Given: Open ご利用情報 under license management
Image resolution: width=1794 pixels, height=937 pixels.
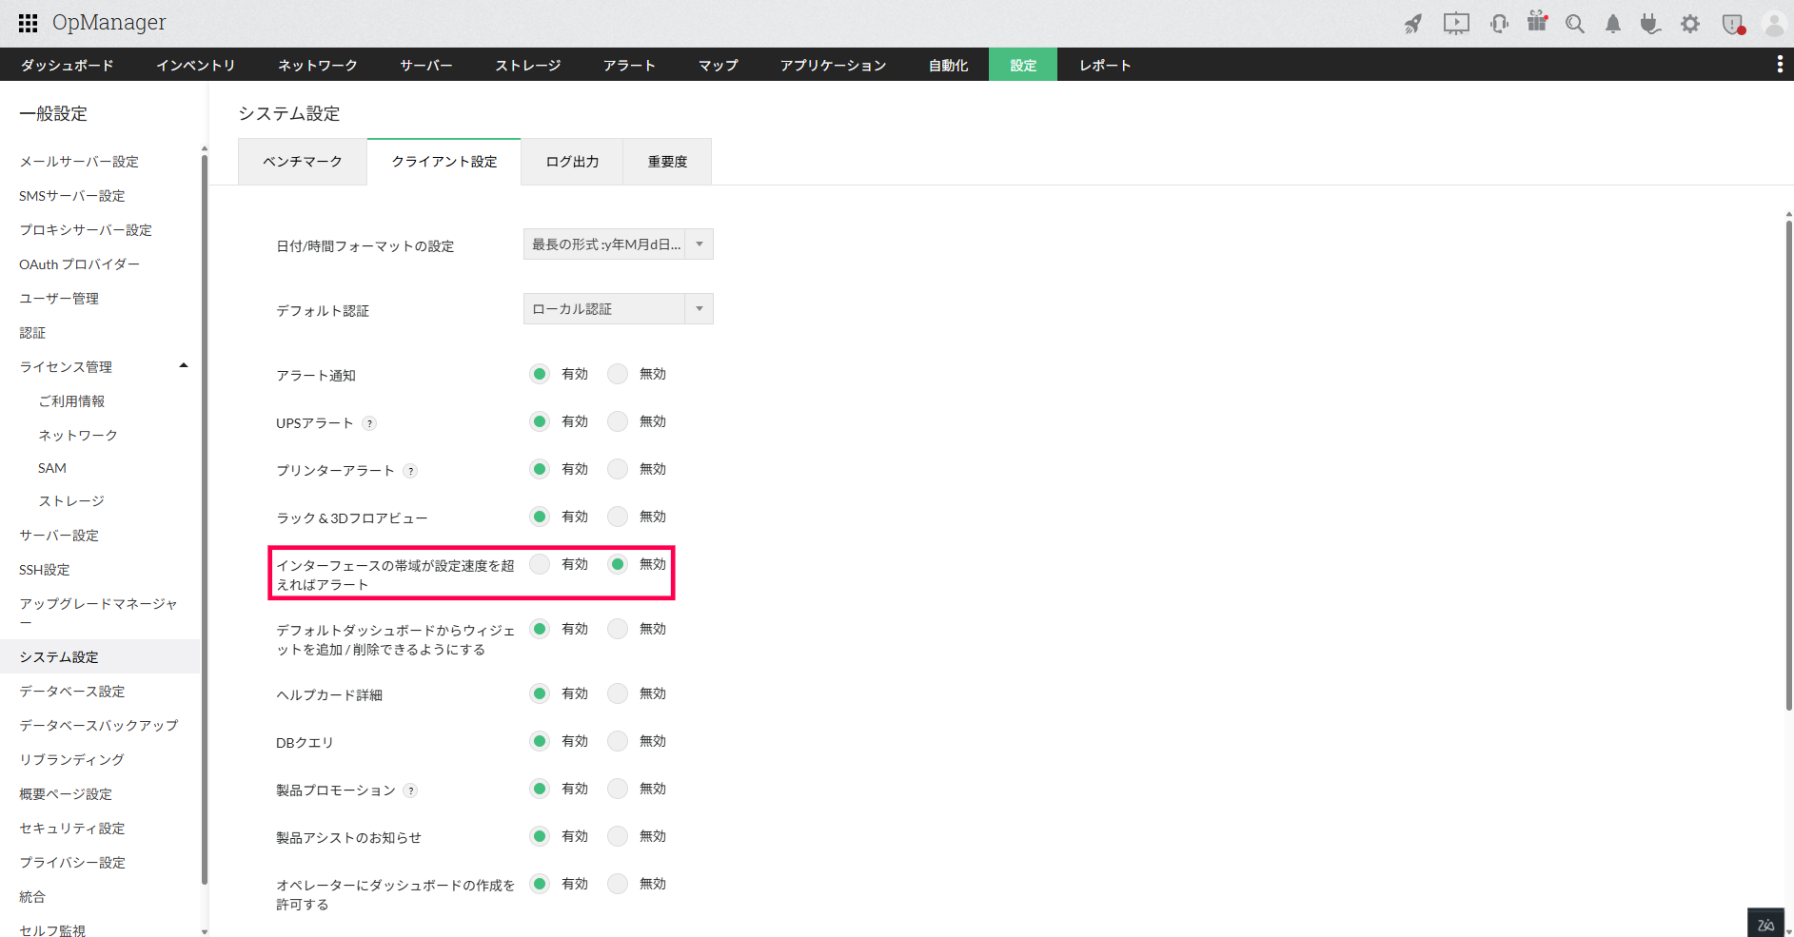Looking at the screenshot, I should point(71,401).
